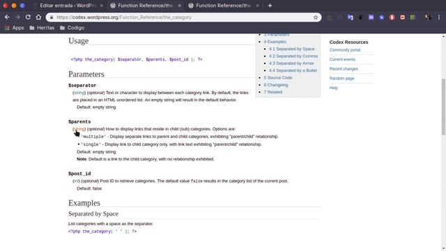
Task: Select the second Function Reference tab
Action: point(145,6)
